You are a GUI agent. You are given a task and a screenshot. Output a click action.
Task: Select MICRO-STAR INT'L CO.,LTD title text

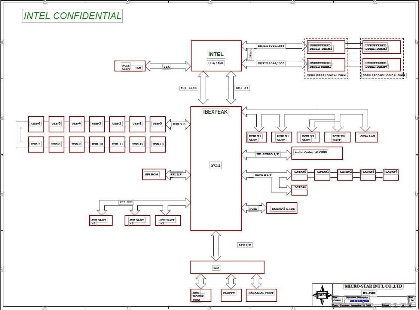coord(373,286)
